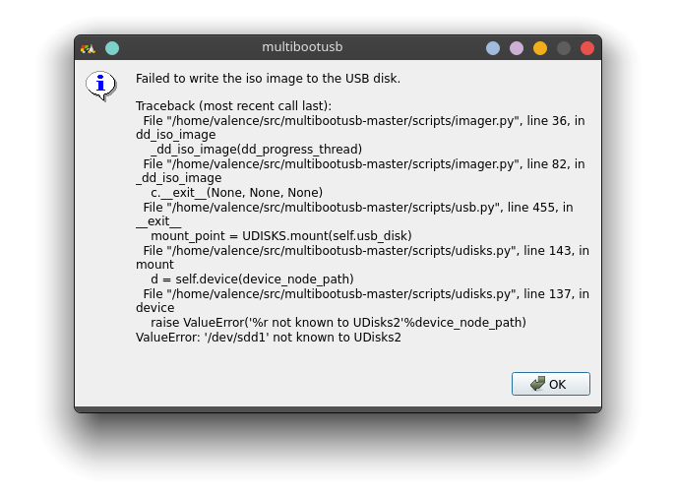Click the "_dd_iso_image(dd_progress_thread)" code line

(x=256, y=150)
